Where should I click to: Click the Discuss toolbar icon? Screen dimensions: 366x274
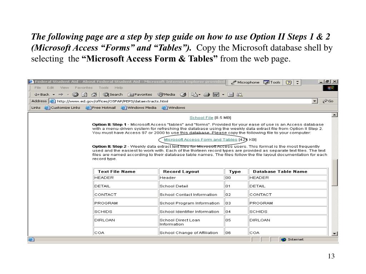click(231, 95)
